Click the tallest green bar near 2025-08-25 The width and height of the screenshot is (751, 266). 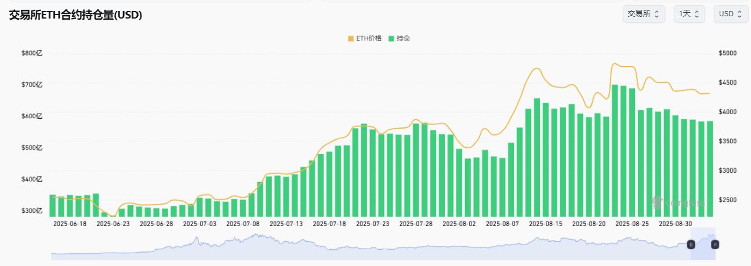615,151
